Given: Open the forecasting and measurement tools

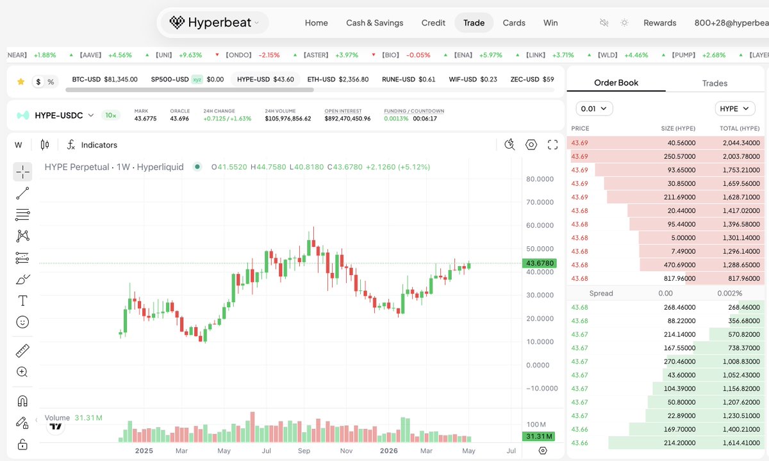Looking at the screenshot, I should click(x=22, y=258).
